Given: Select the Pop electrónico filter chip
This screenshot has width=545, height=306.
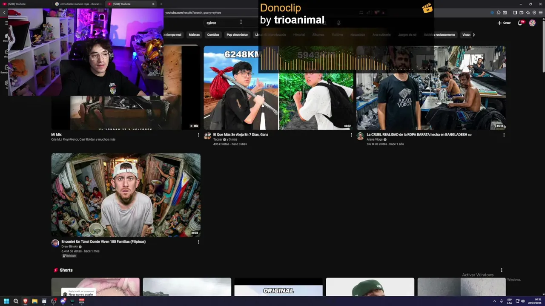Looking at the screenshot, I should pos(237,35).
